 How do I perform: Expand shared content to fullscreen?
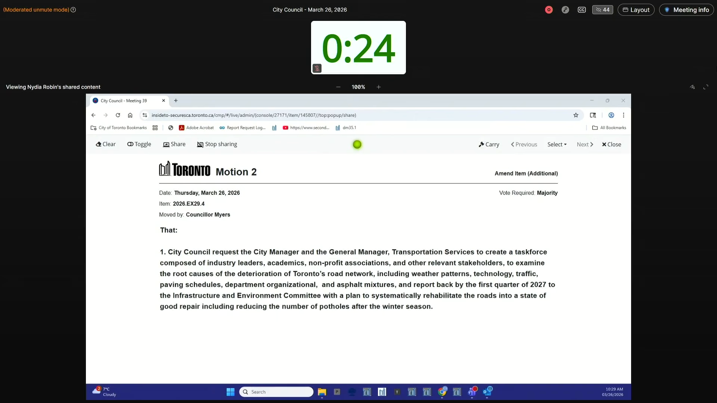coord(706,87)
